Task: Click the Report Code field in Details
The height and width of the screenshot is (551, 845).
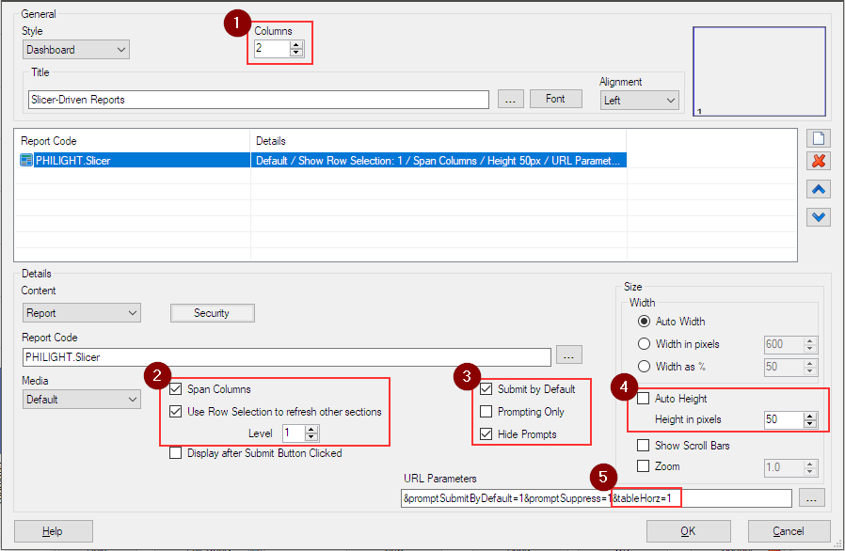Action: [287, 357]
